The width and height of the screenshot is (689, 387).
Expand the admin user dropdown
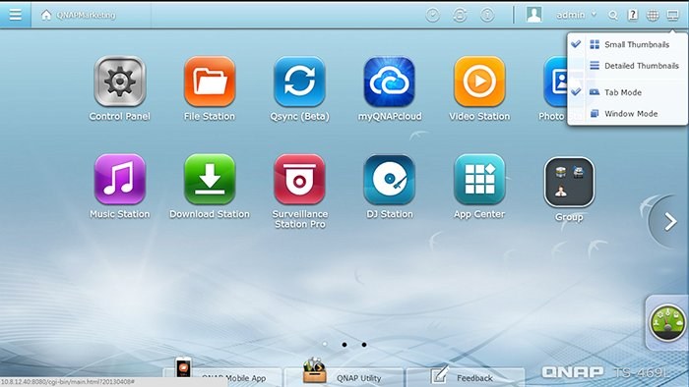(594, 14)
